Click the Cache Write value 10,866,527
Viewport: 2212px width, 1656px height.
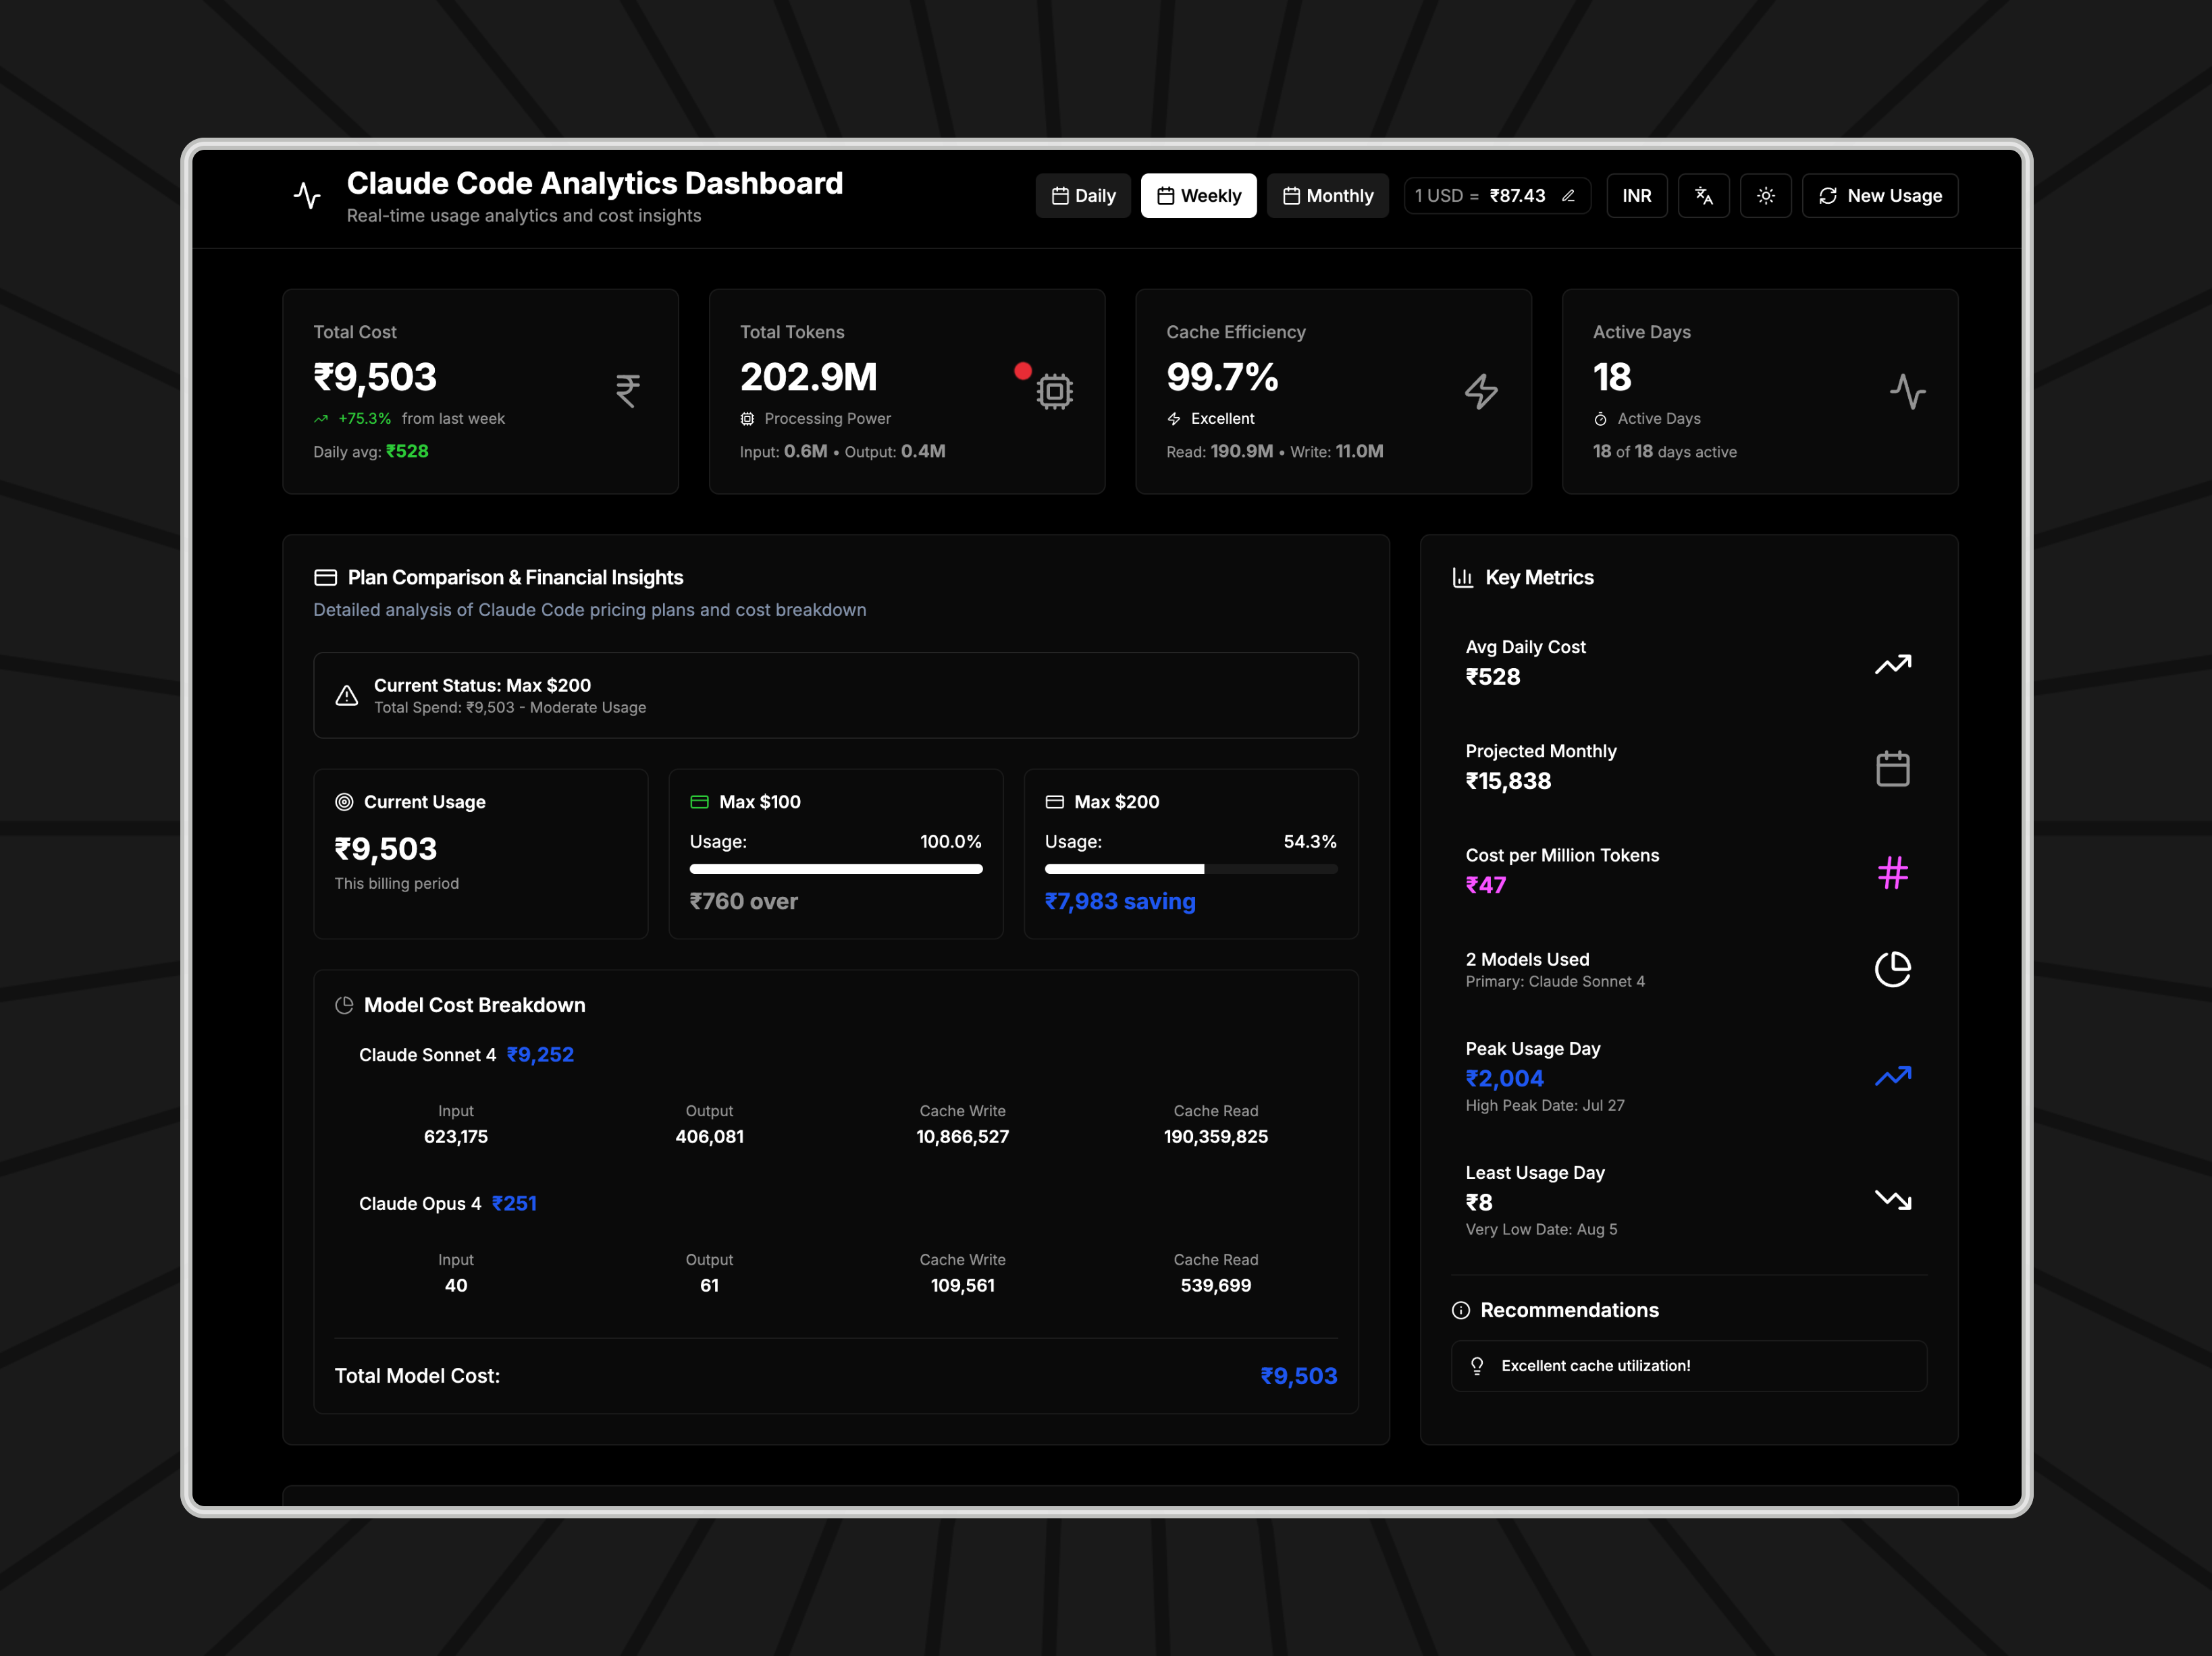pos(962,1136)
